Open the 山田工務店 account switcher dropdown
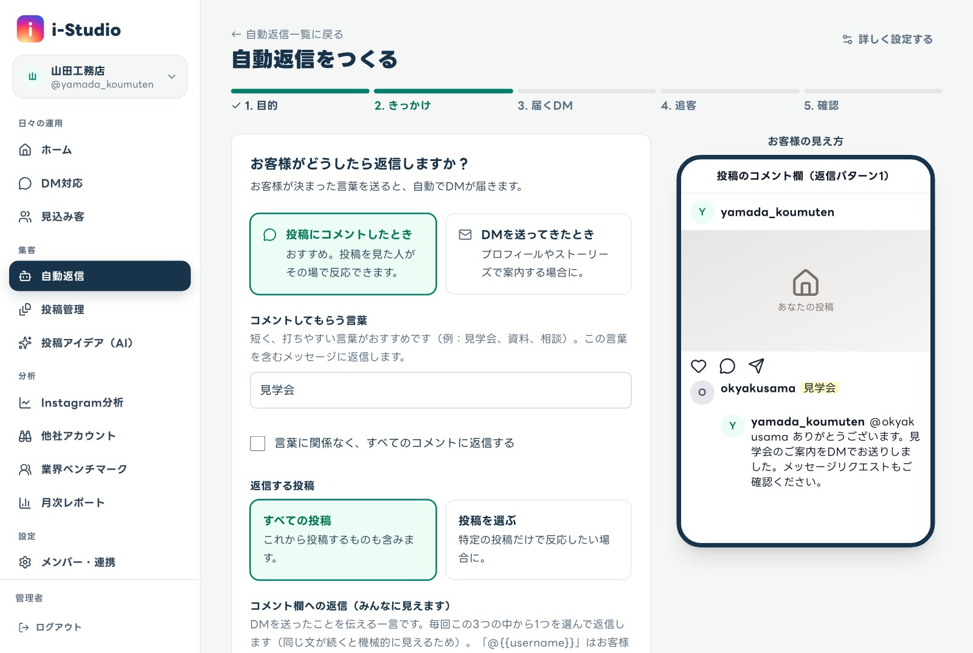The width and height of the screenshot is (973, 653). [100, 77]
